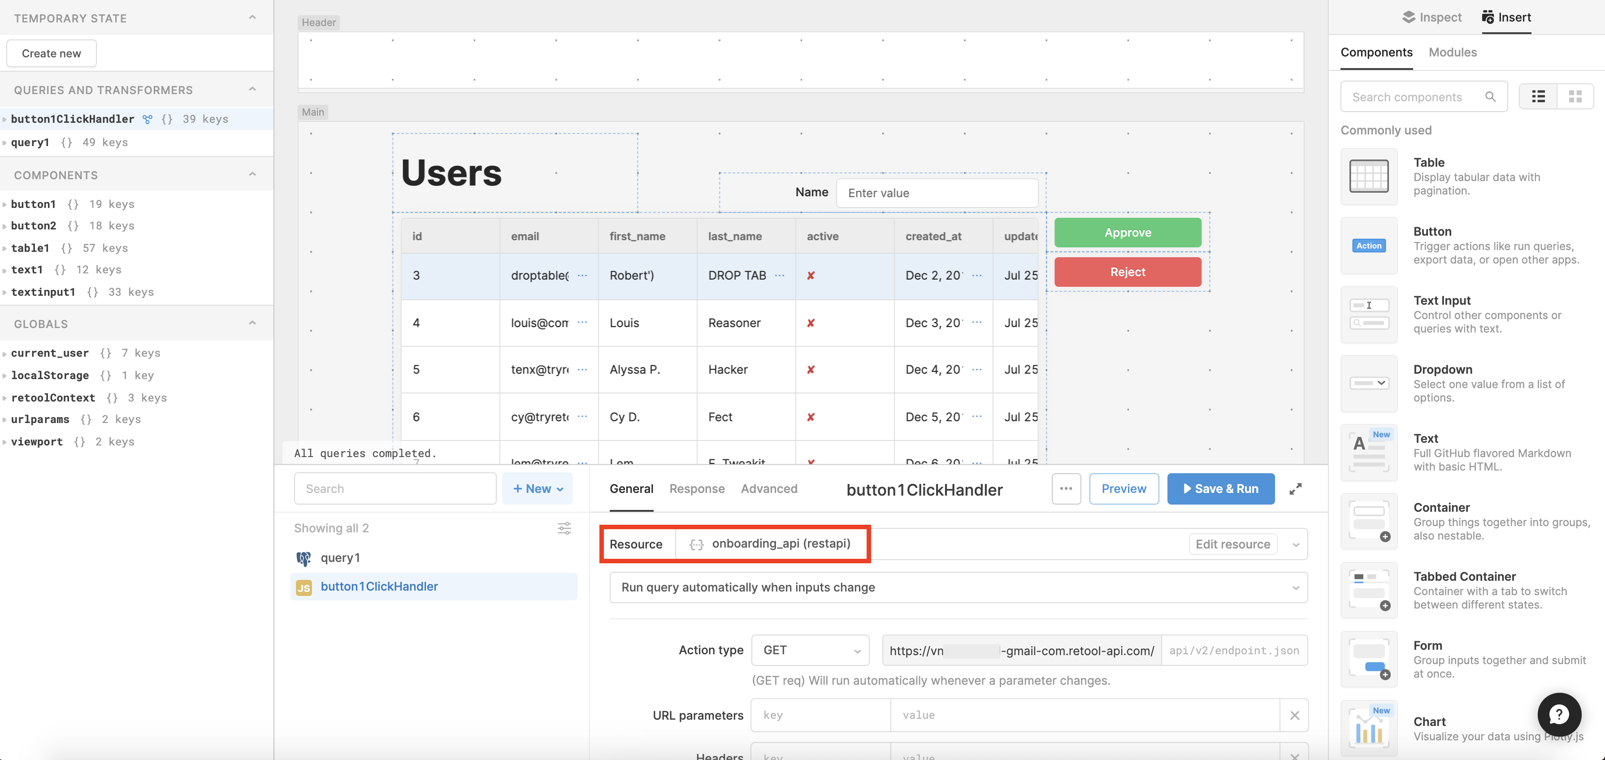Select the Table component icon
Screen dimensions: 1605x760
tap(1369, 176)
